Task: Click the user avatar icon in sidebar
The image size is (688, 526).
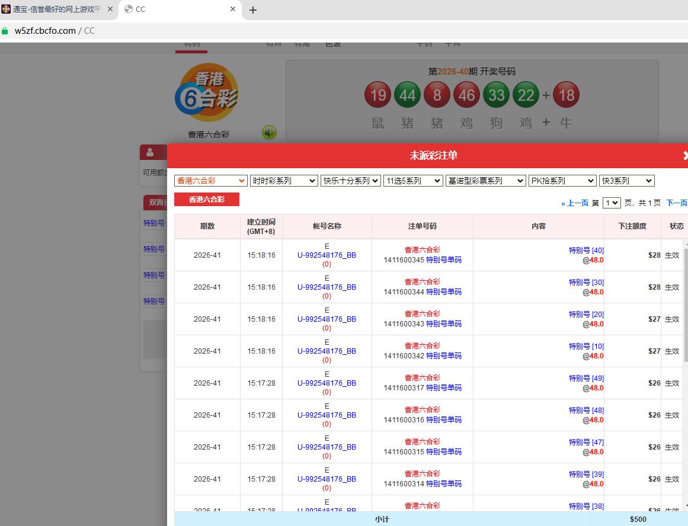Action: tap(150, 153)
